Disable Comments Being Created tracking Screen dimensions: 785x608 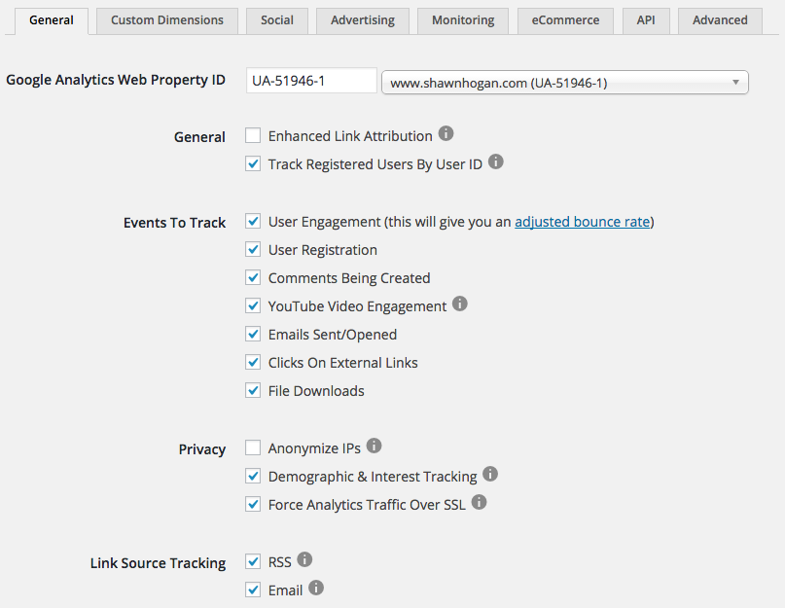tap(253, 278)
